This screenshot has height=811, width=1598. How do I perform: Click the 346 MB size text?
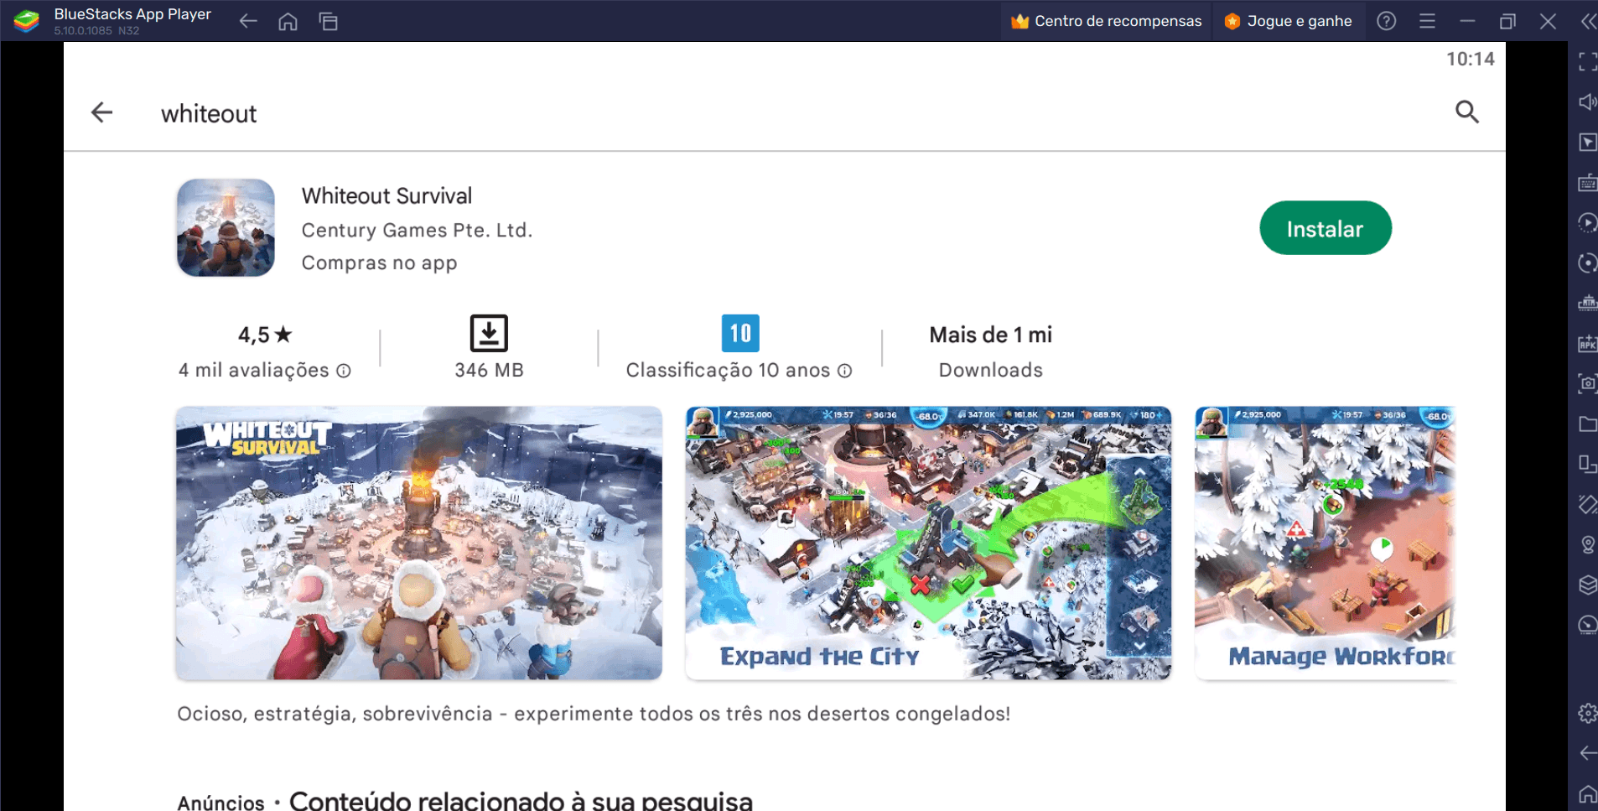(x=489, y=370)
